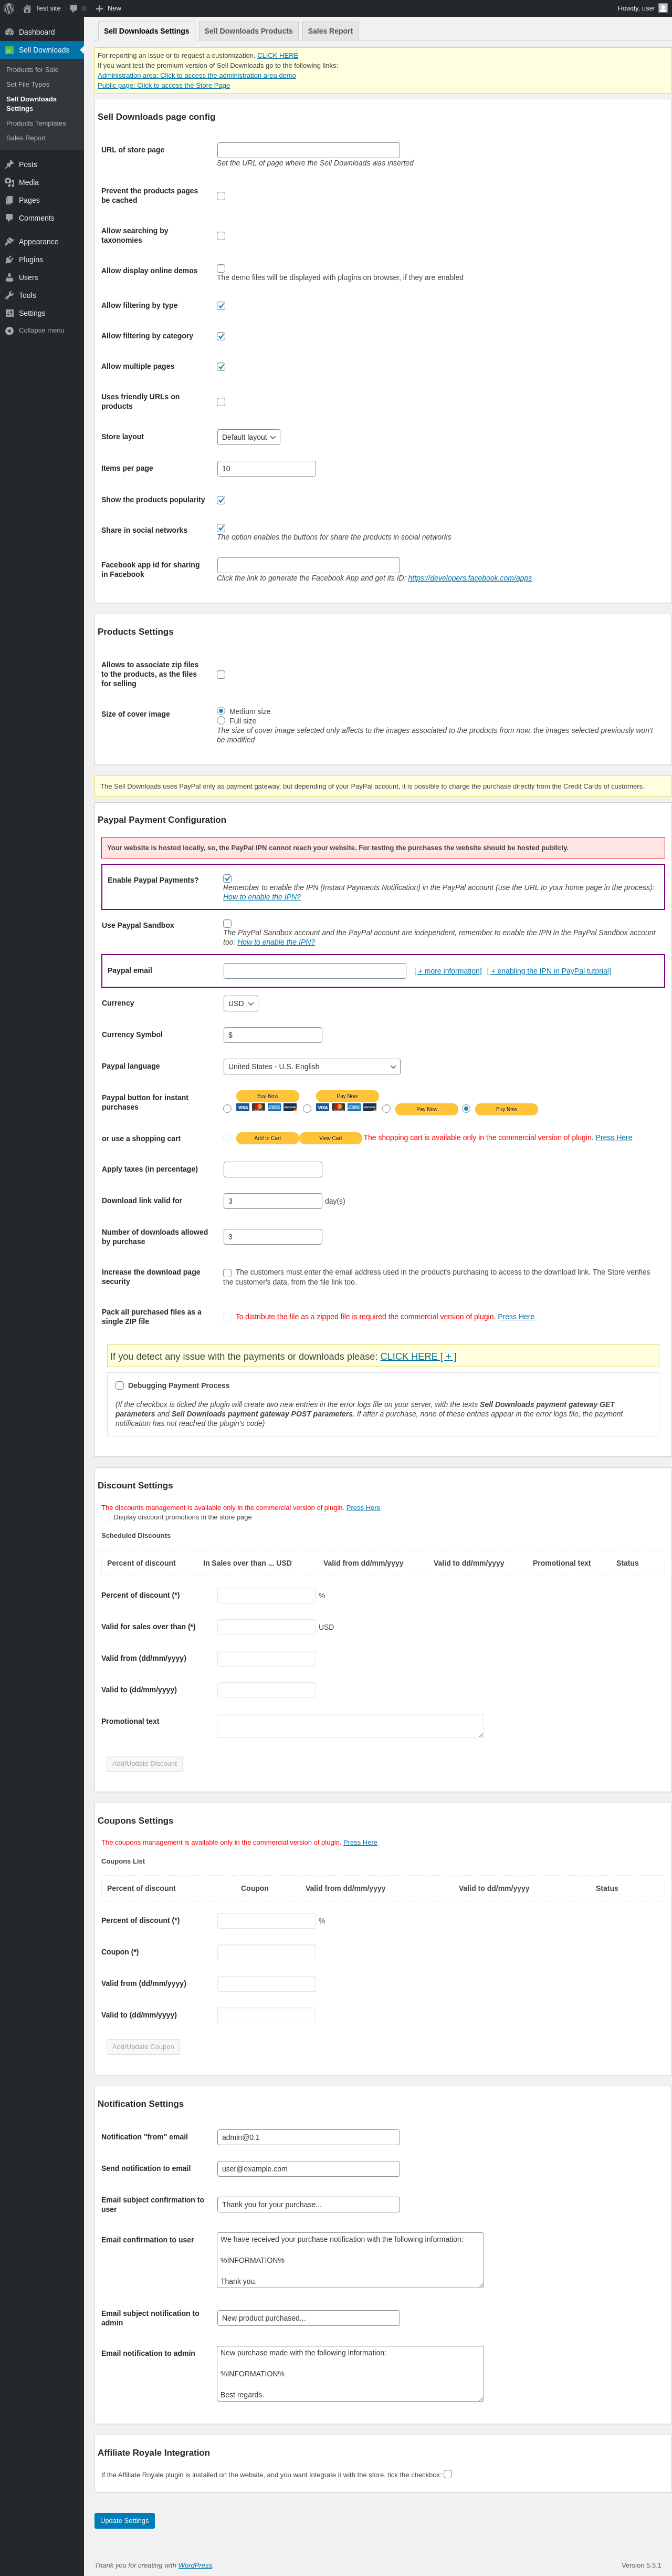
Task: Click the Paypal email input field
Action: [314, 971]
